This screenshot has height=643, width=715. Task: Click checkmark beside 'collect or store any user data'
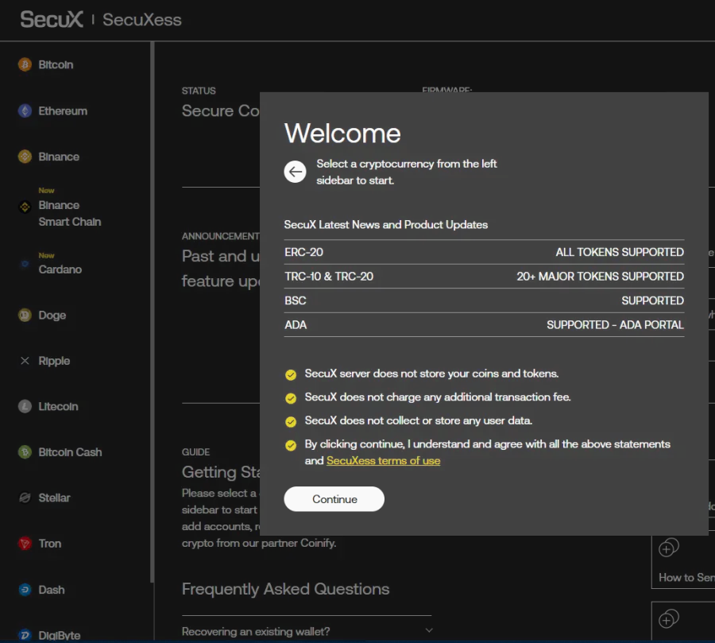pyautogui.click(x=291, y=422)
